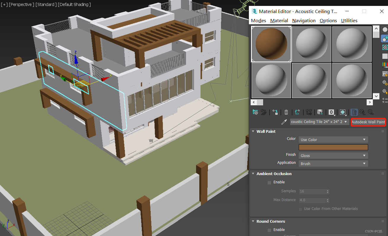Reset map to default settings
Image resolution: width=388 pixels, height=236 pixels.
click(x=274, y=112)
